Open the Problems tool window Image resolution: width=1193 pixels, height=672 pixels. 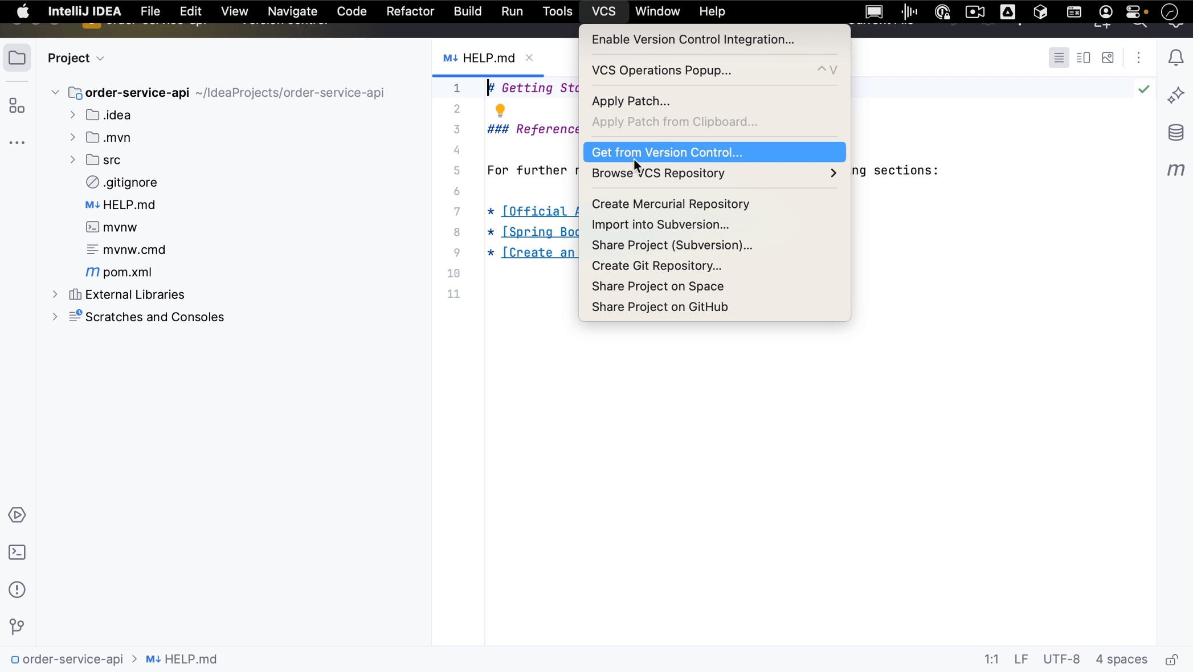(17, 589)
